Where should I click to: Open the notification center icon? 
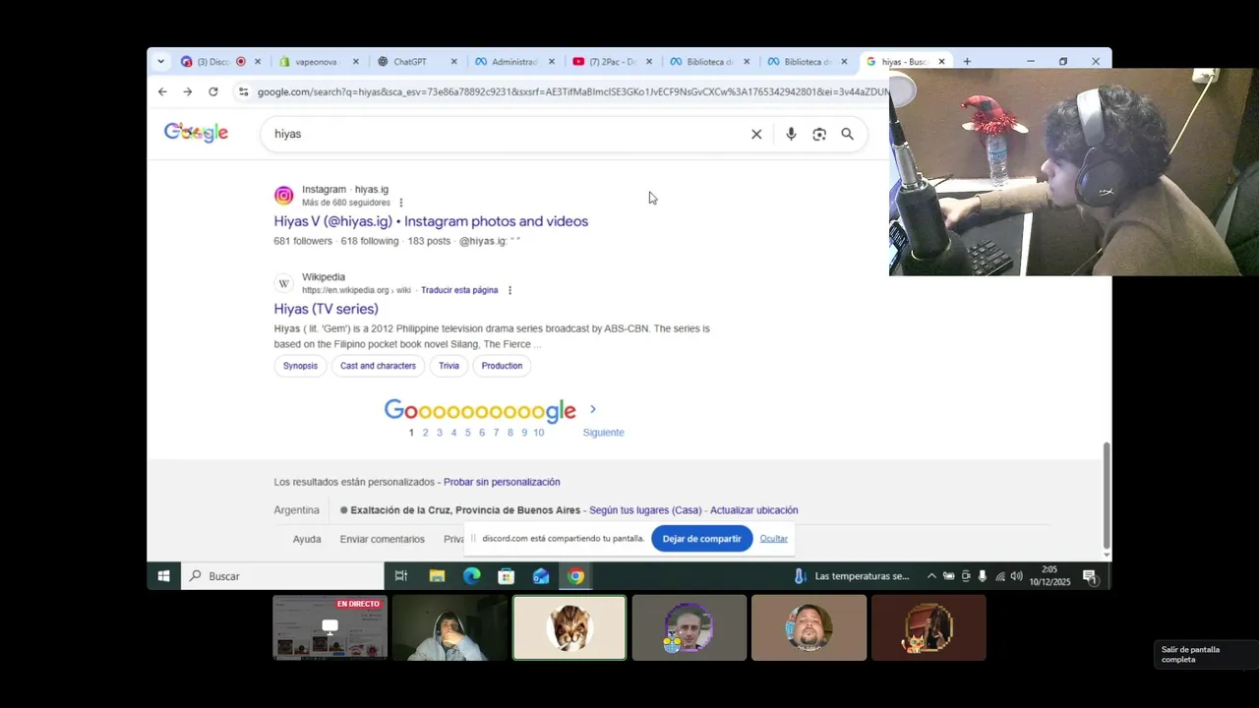point(1090,576)
